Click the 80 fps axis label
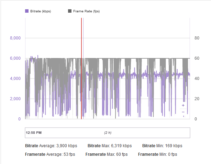The image size is (211, 164). pyautogui.click(x=197, y=38)
